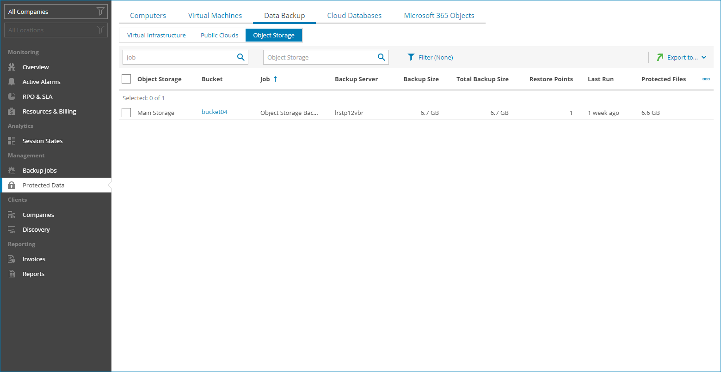Select the Discovery icon in the sidebar
This screenshot has width=721, height=372.
12,229
